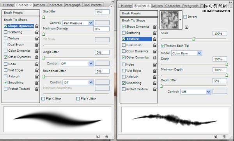Click create new brush icon in right panel footer
Image resolution: width=234 pixels, height=141 pixels.
click(x=215, y=137)
